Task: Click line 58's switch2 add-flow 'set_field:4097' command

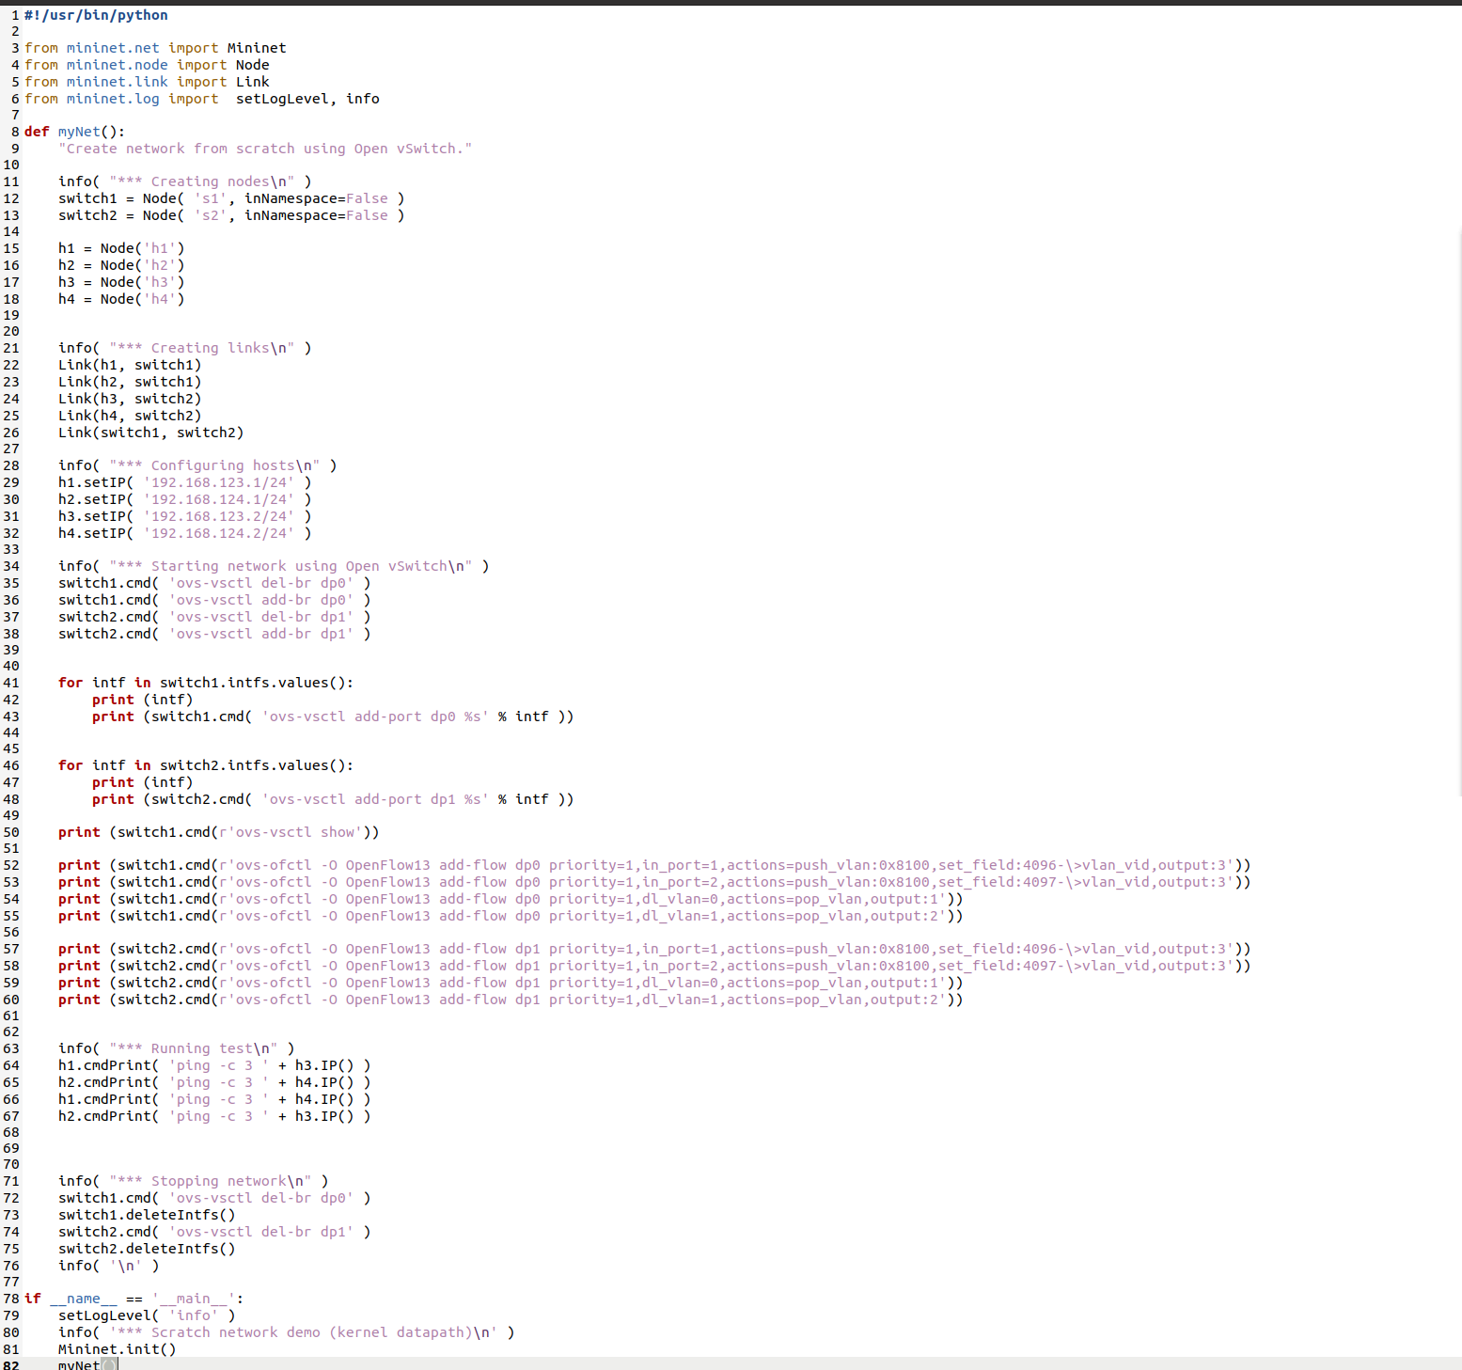Action: pyautogui.click(x=654, y=966)
